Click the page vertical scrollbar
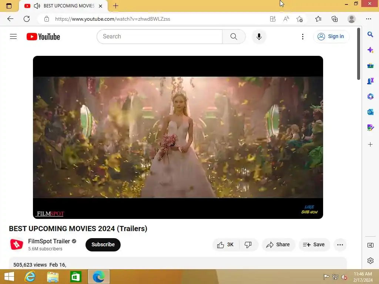 click(x=359, y=54)
